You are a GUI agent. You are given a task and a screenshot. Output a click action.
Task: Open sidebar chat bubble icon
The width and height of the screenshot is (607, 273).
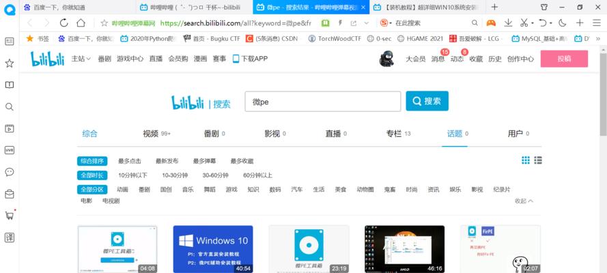(10, 172)
